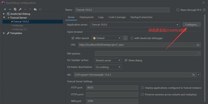This screenshot has width=208, height=104.
Task: Copy the selected configuration
Action: click(x=15, y=9)
